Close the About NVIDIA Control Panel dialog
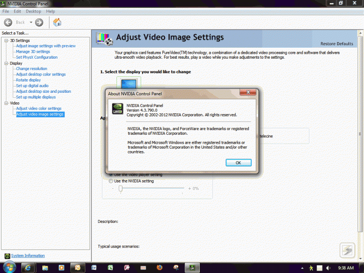 (248, 92)
